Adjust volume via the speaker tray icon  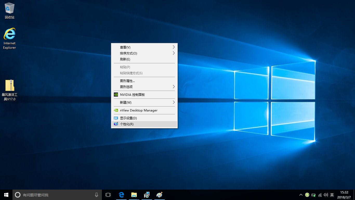326,195
